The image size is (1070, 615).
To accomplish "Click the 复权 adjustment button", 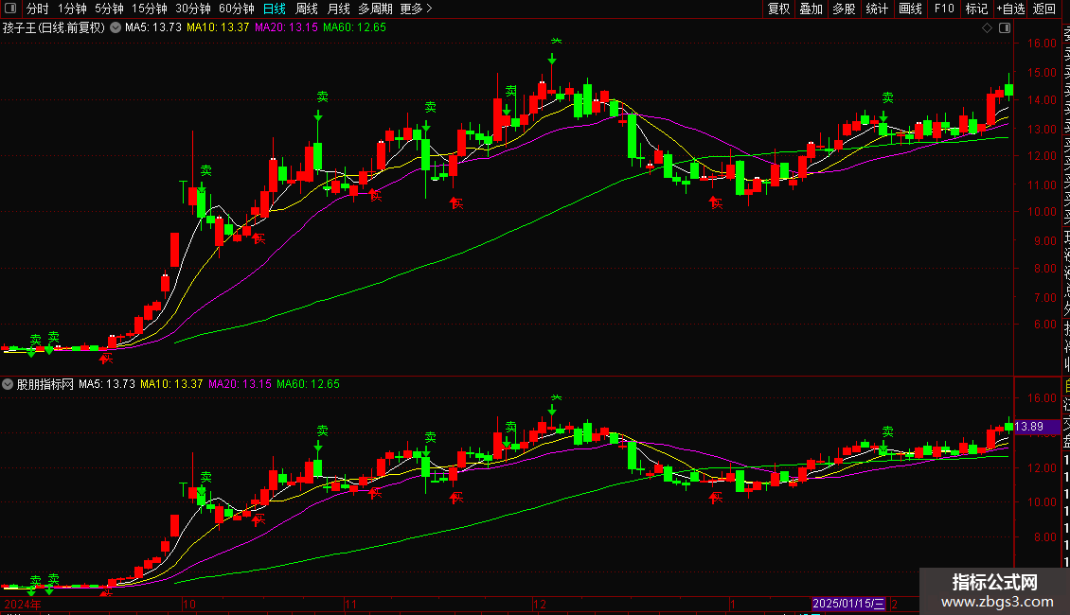I will 778,9.
